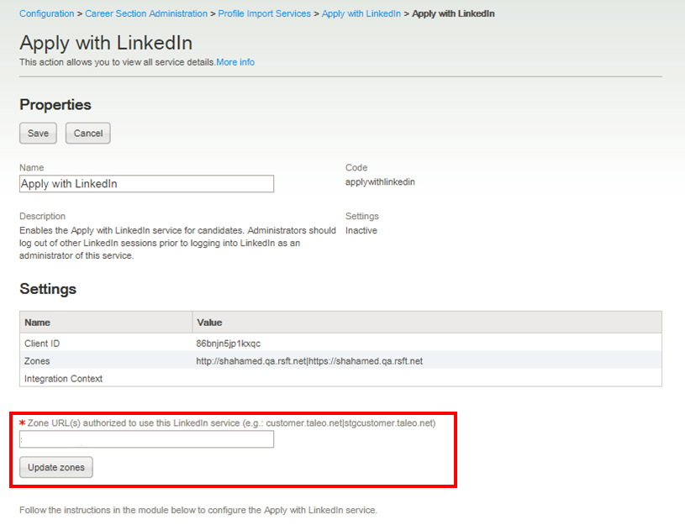Open Profile Import Services breadcrumb link
685x525 pixels.
[264, 13]
